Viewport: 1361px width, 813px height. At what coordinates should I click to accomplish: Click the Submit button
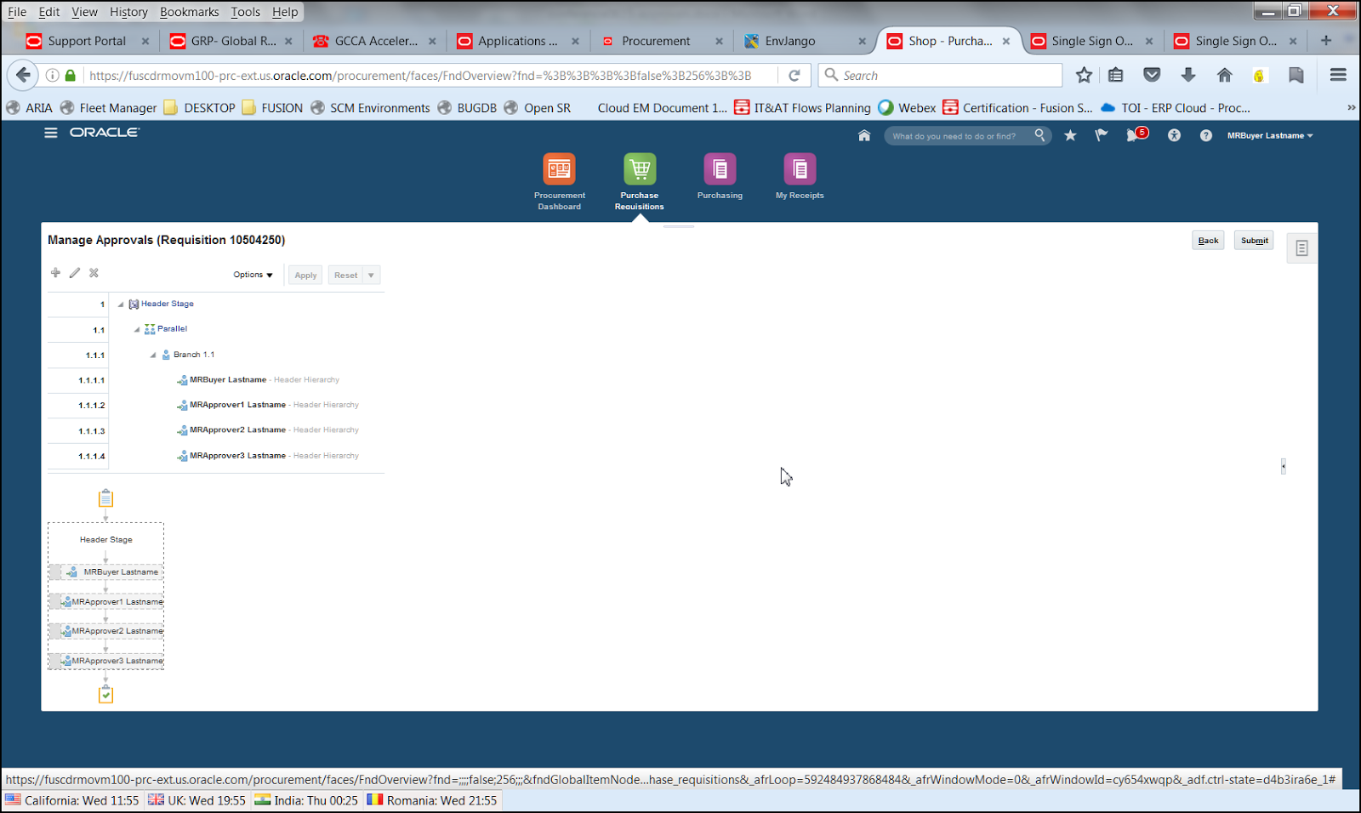pos(1253,240)
